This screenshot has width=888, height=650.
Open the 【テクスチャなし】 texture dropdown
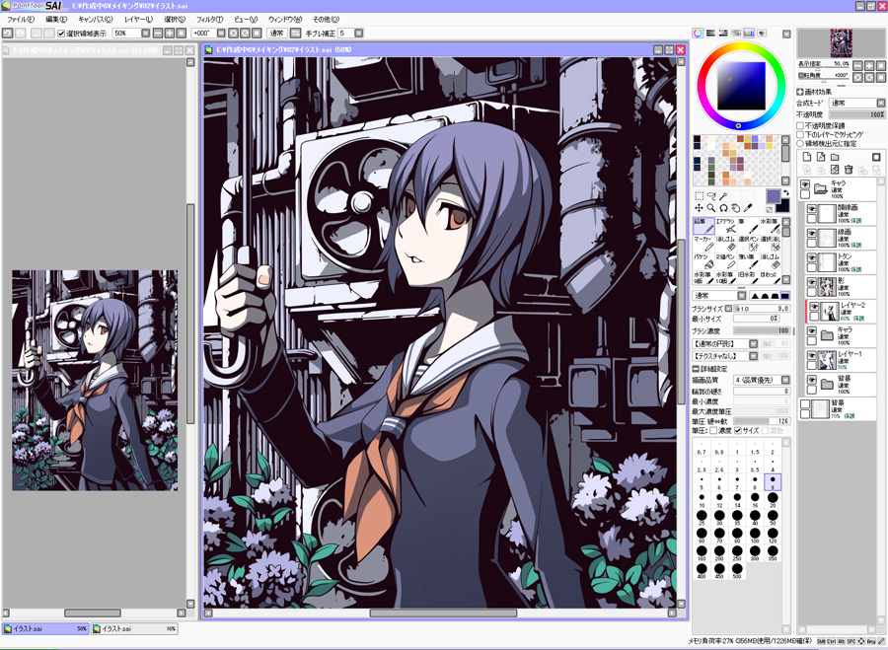(x=753, y=355)
